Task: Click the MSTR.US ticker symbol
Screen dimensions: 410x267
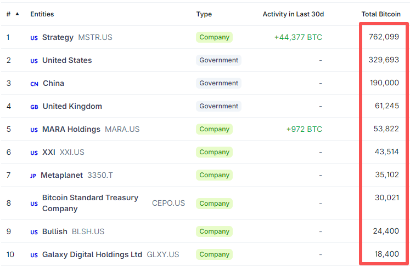Action: tap(95, 37)
